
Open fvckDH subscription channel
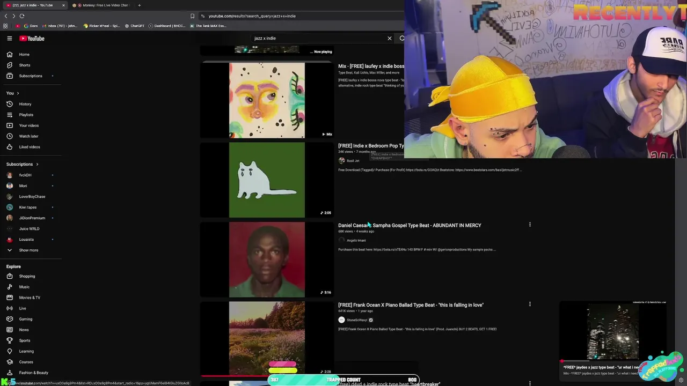pos(25,175)
